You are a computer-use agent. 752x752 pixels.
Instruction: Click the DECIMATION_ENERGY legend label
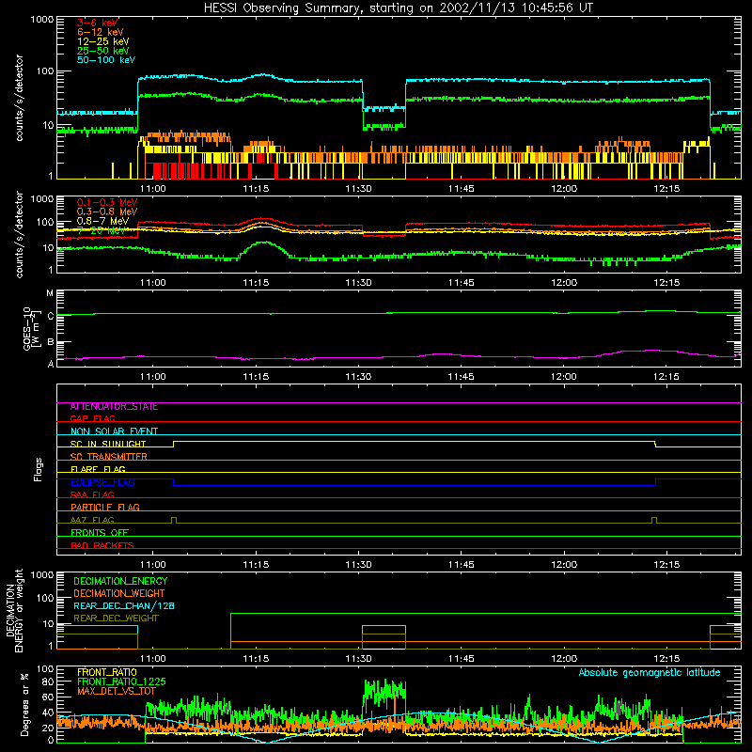click(120, 581)
